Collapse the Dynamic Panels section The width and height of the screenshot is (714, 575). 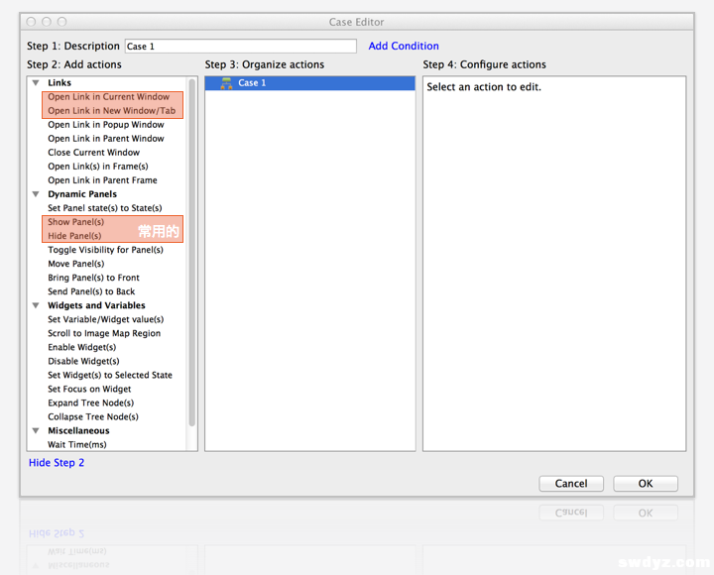36,194
